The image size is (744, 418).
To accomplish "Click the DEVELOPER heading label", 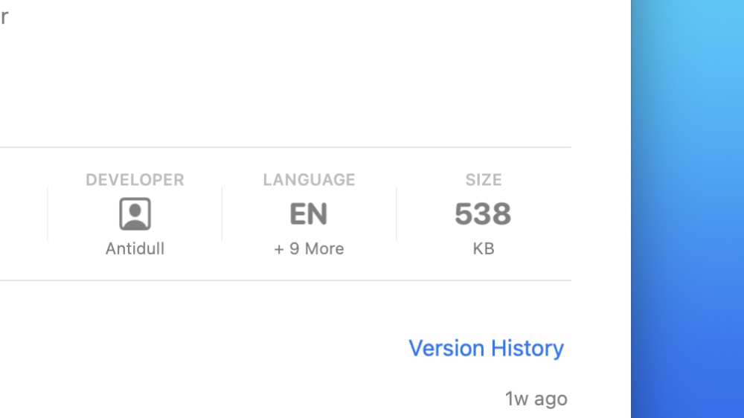I will [135, 180].
